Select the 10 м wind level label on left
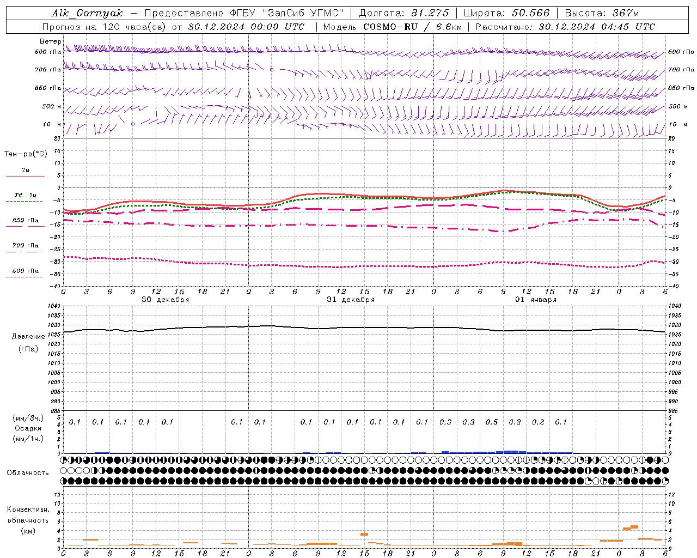Viewport: 697px width, 558px height. coord(52,124)
